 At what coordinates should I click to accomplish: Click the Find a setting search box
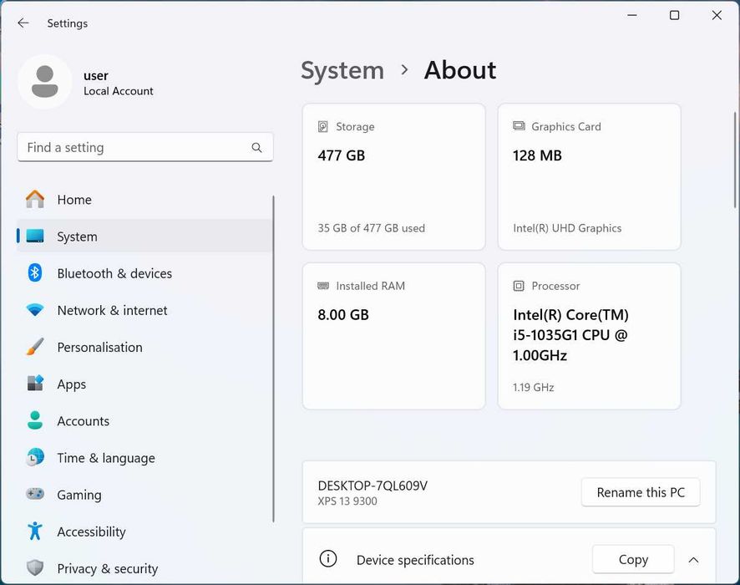point(134,148)
